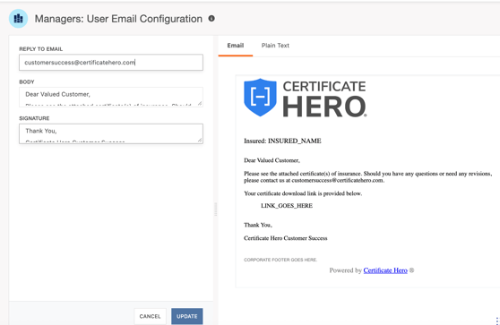Click the Reply To Email input field
This screenshot has height=325, width=500.
pos(111,63)
